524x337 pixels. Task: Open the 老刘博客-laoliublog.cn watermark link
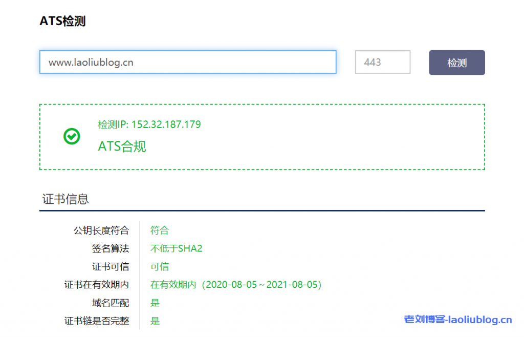pyautogui.click(x=458, y=318)
